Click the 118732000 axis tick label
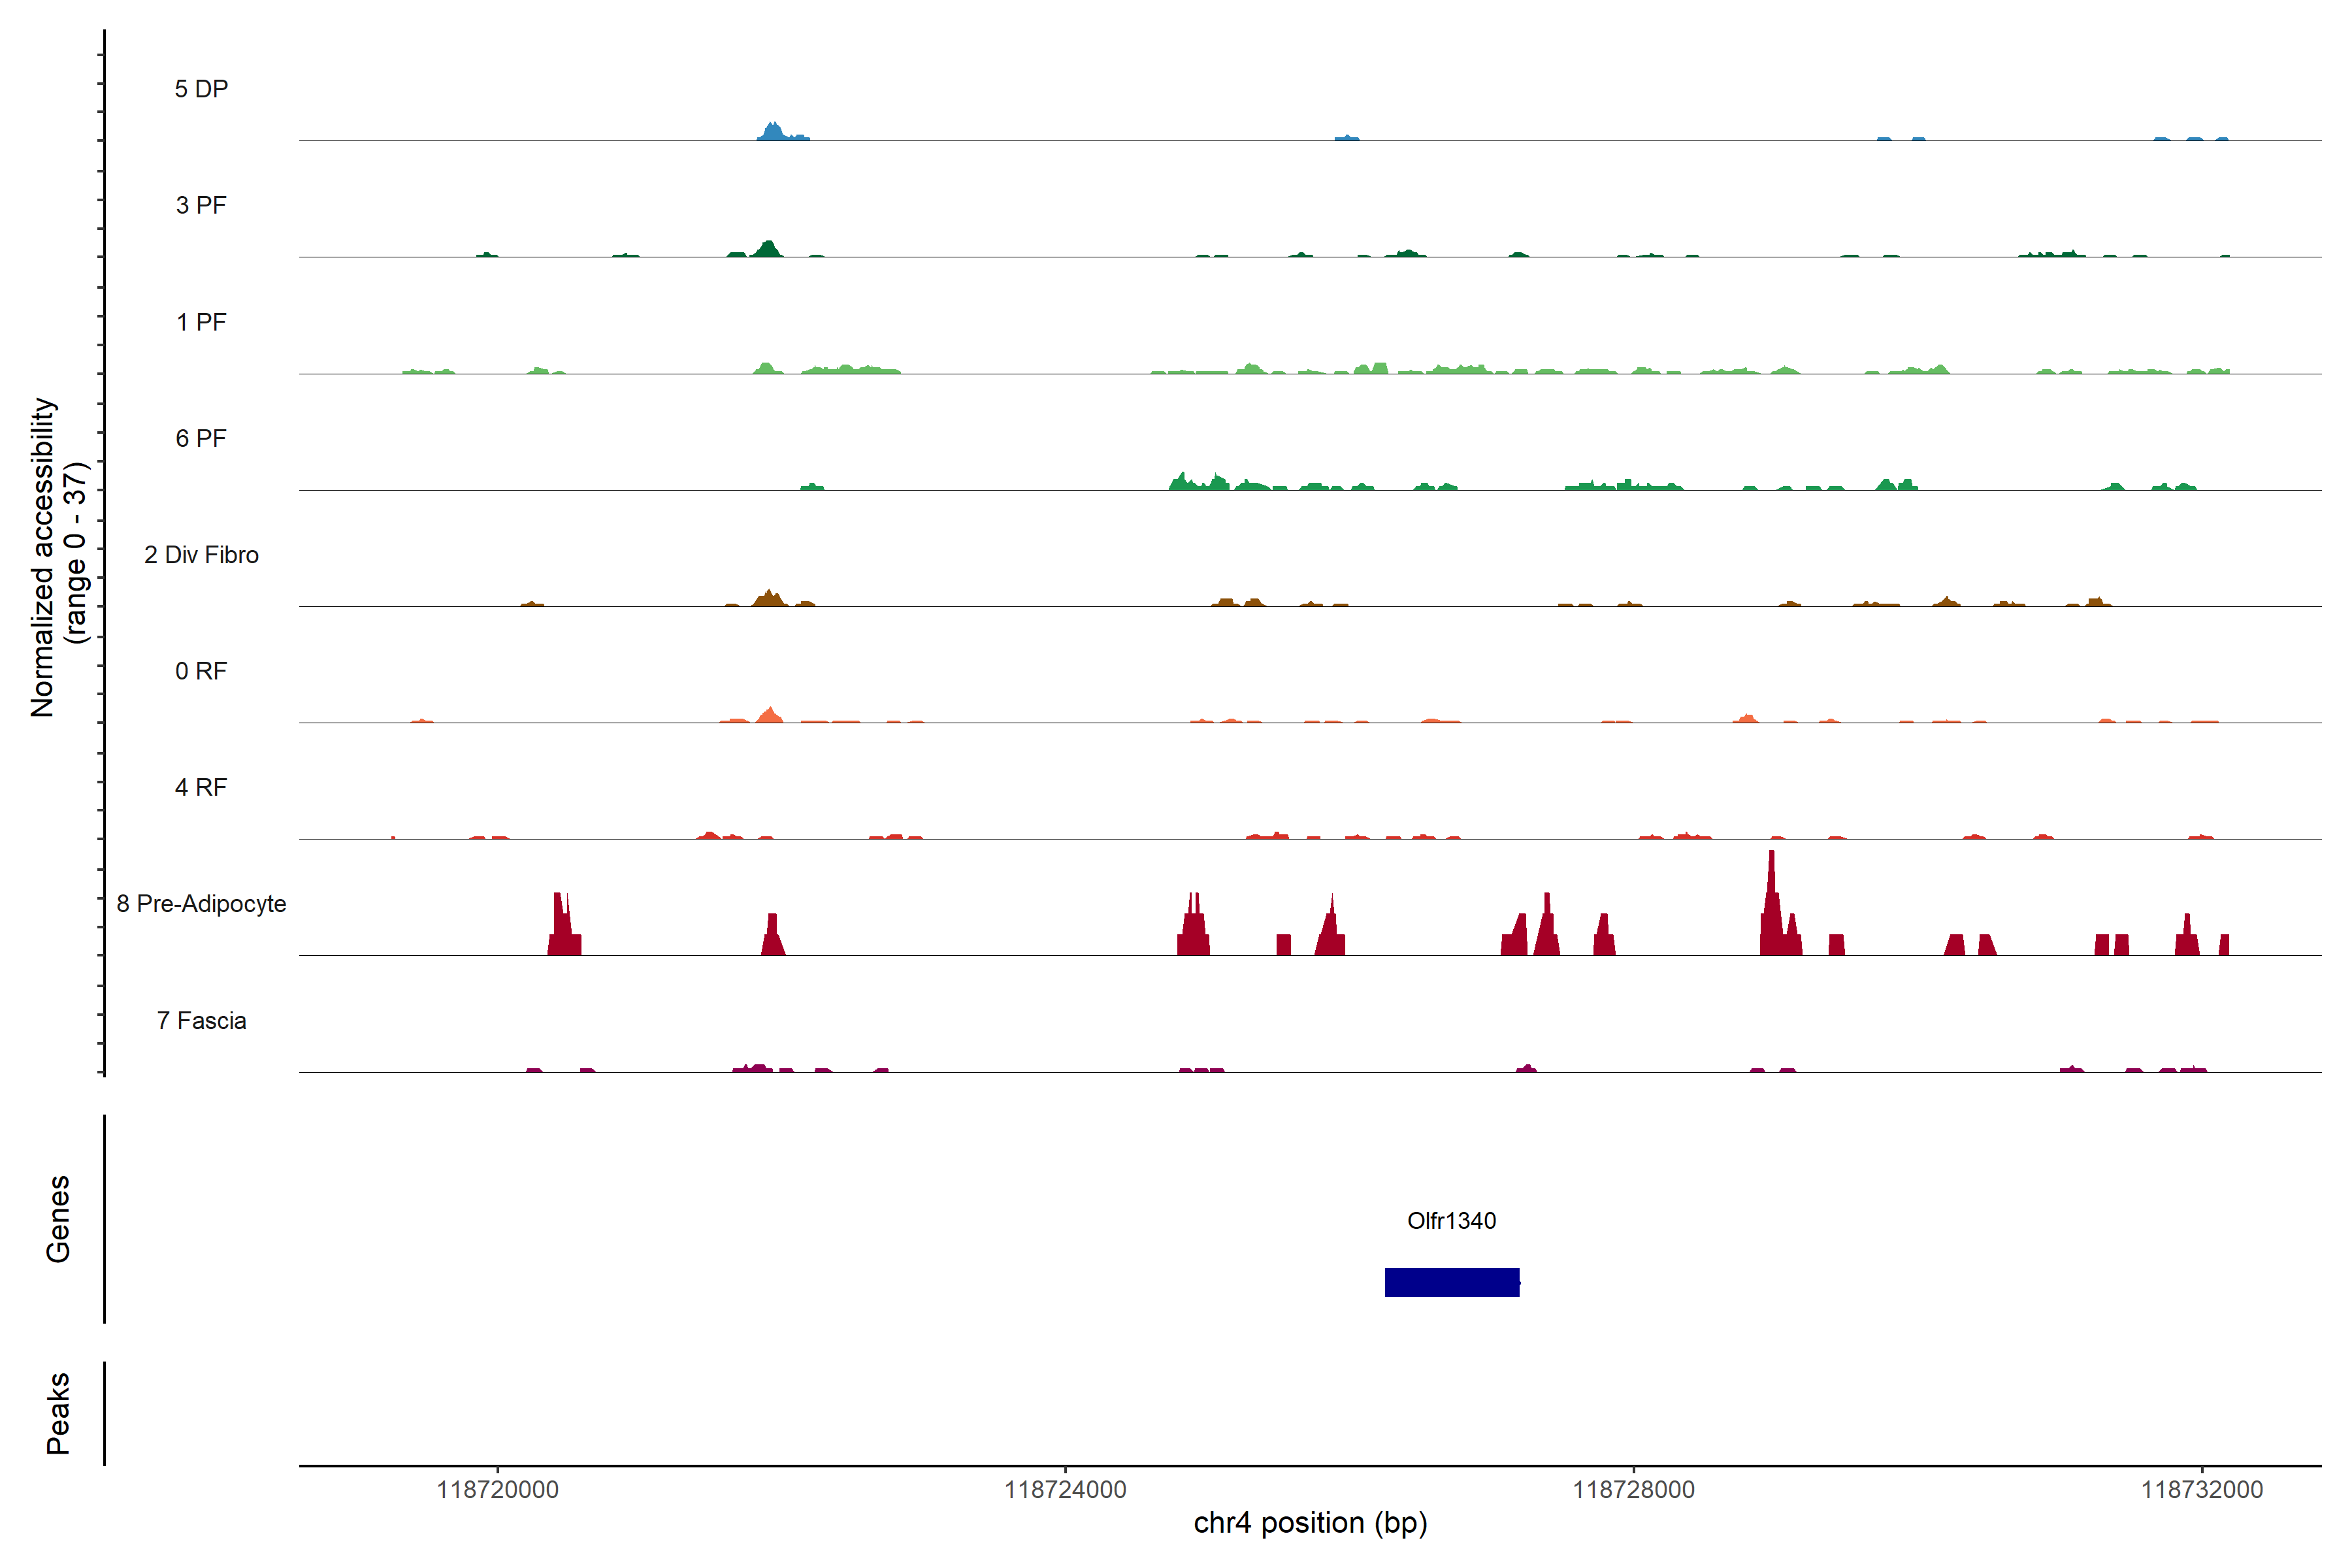 click(2201, 1490)
